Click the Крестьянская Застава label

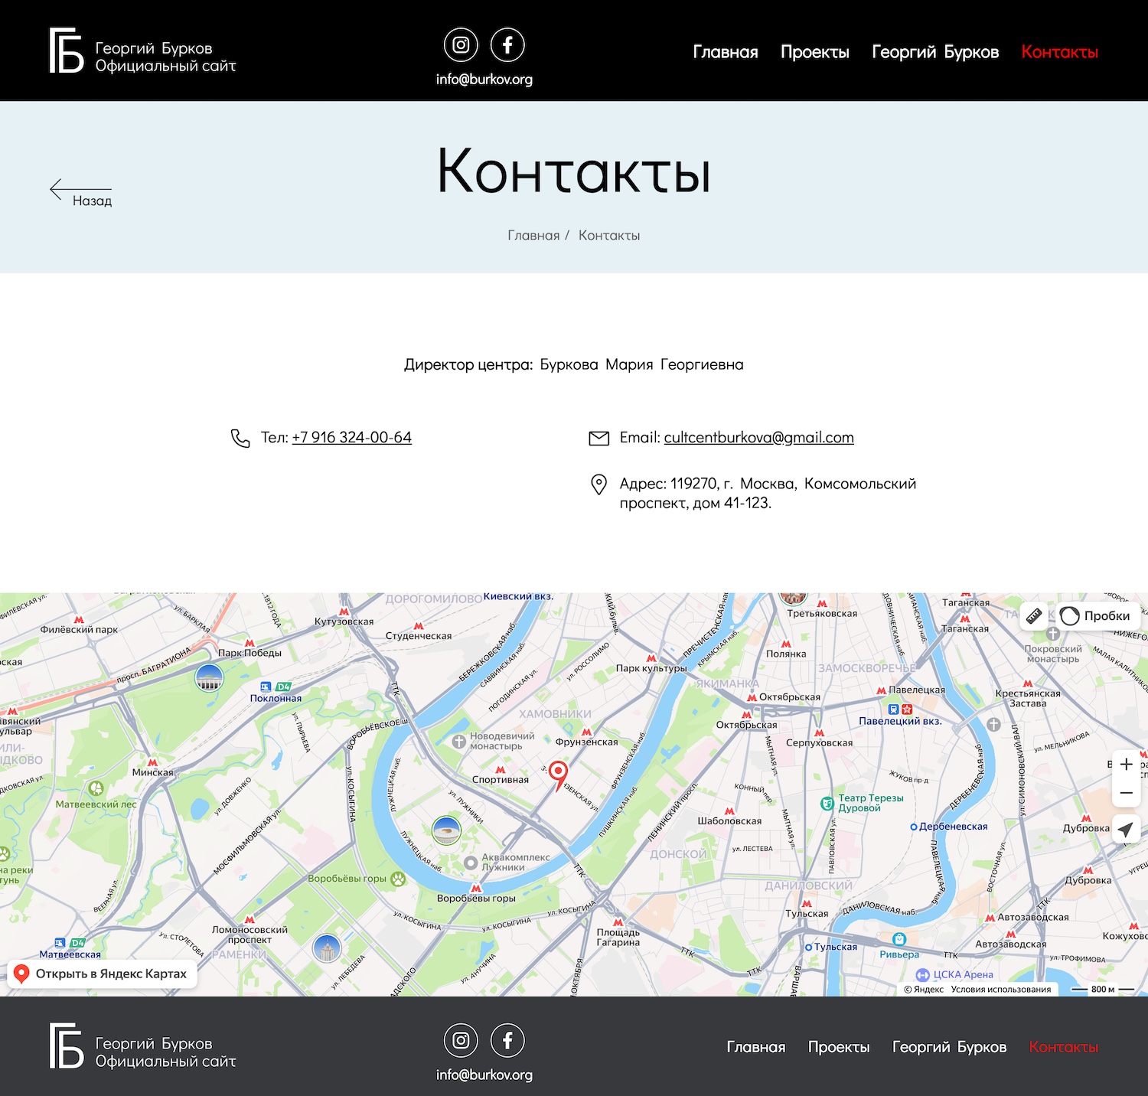[1028, 699]
